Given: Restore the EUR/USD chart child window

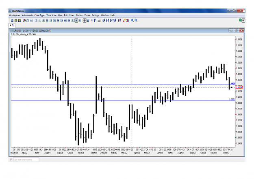Looking at the screenshot, I should [237, 30].
